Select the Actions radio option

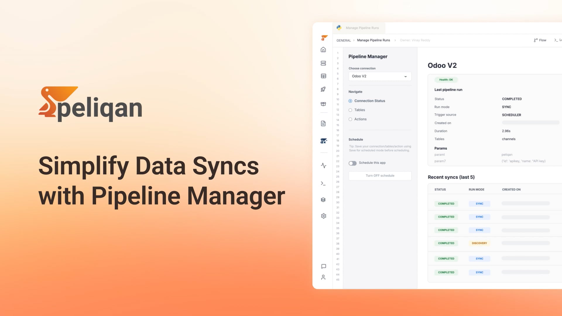[350, 119]
